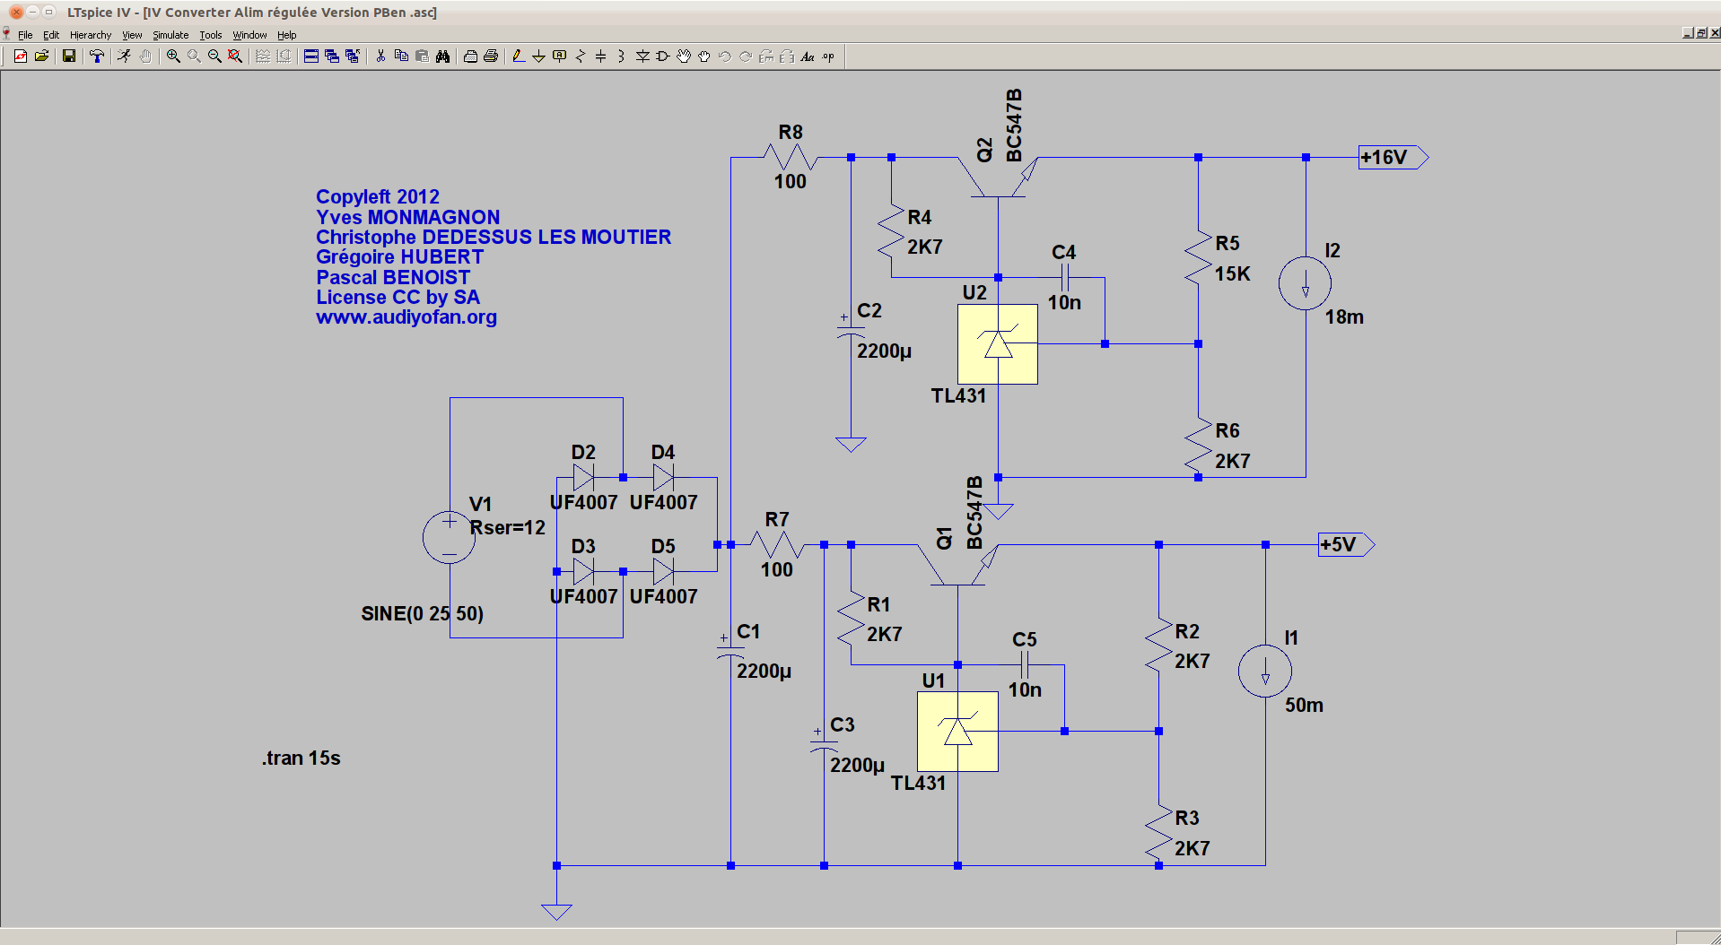Select the Diode placement tool

tap(642, 56)
